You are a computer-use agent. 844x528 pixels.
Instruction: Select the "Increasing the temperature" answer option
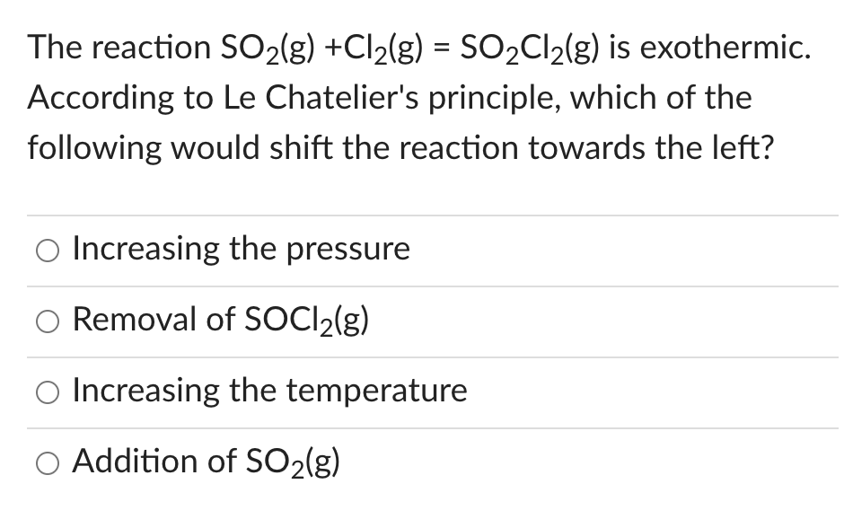(268, 392)
